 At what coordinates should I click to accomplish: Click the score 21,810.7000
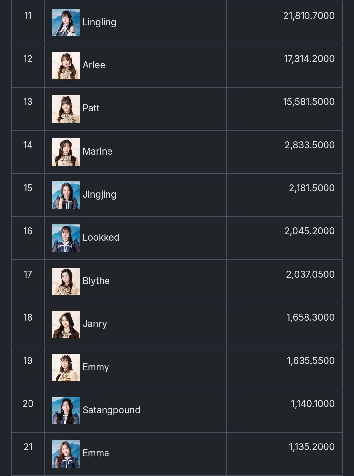[309, 16]
